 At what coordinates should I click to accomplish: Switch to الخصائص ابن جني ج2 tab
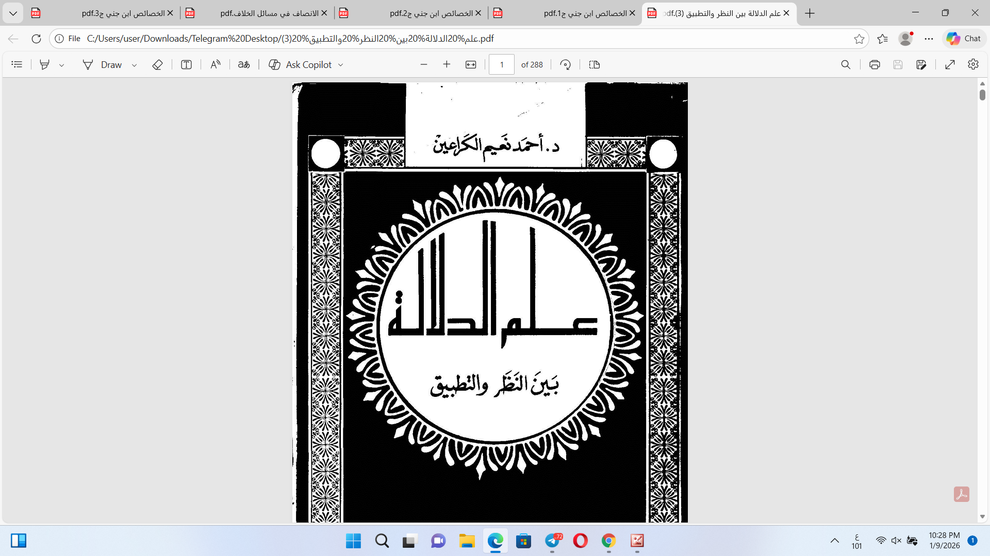pyautogui.click(x=410, y=13)
